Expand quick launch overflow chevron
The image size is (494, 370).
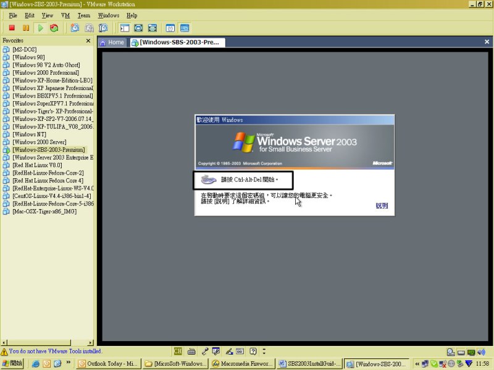coord(69,363)
